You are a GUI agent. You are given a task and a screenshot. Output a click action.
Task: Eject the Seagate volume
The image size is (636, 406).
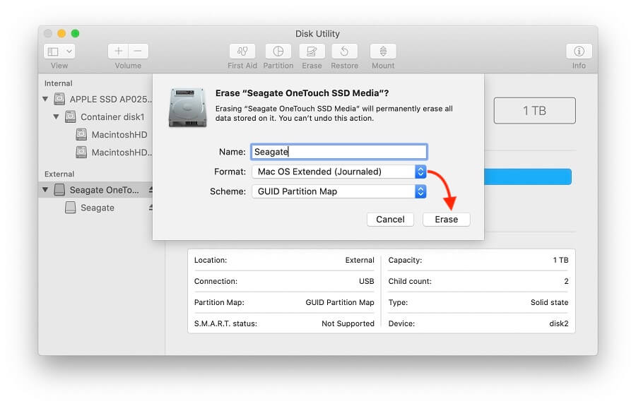tap(151, 208)
